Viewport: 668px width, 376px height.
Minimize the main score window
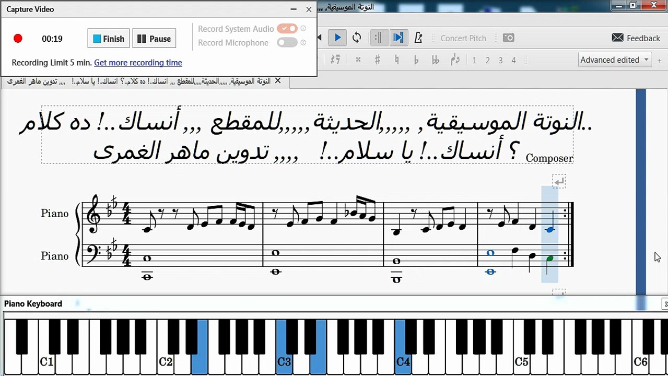[x=619, y=5]
